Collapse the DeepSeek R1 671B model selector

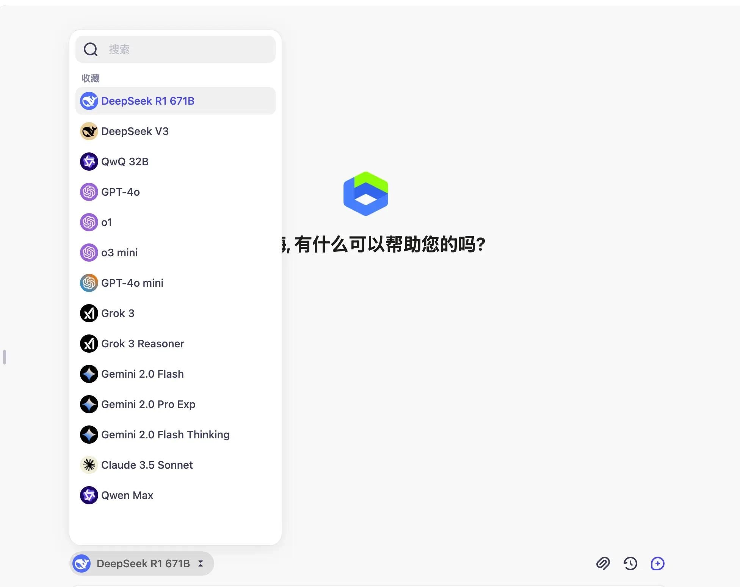pyautogui.click(x=142, y=563)
